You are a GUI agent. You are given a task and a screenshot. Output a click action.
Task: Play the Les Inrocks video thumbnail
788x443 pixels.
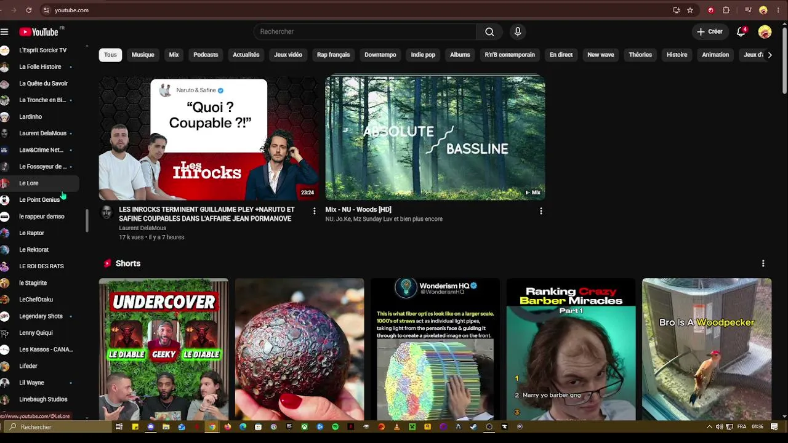pos(209,138)
